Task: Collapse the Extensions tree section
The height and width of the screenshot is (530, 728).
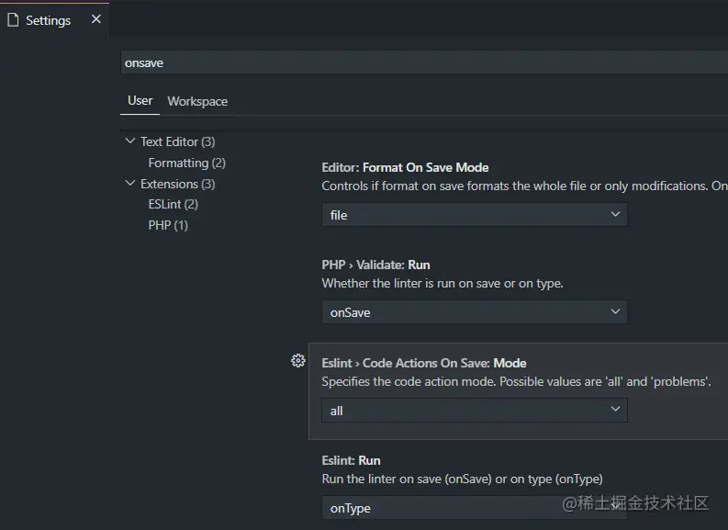Action: pos(130,184)
